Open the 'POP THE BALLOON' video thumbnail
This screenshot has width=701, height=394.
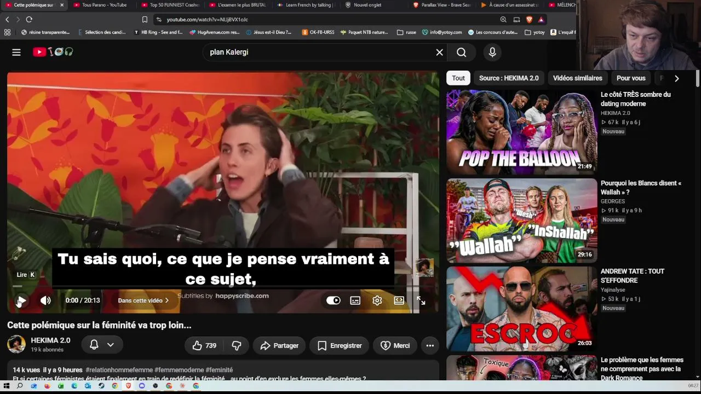click(x=521, y=132)
